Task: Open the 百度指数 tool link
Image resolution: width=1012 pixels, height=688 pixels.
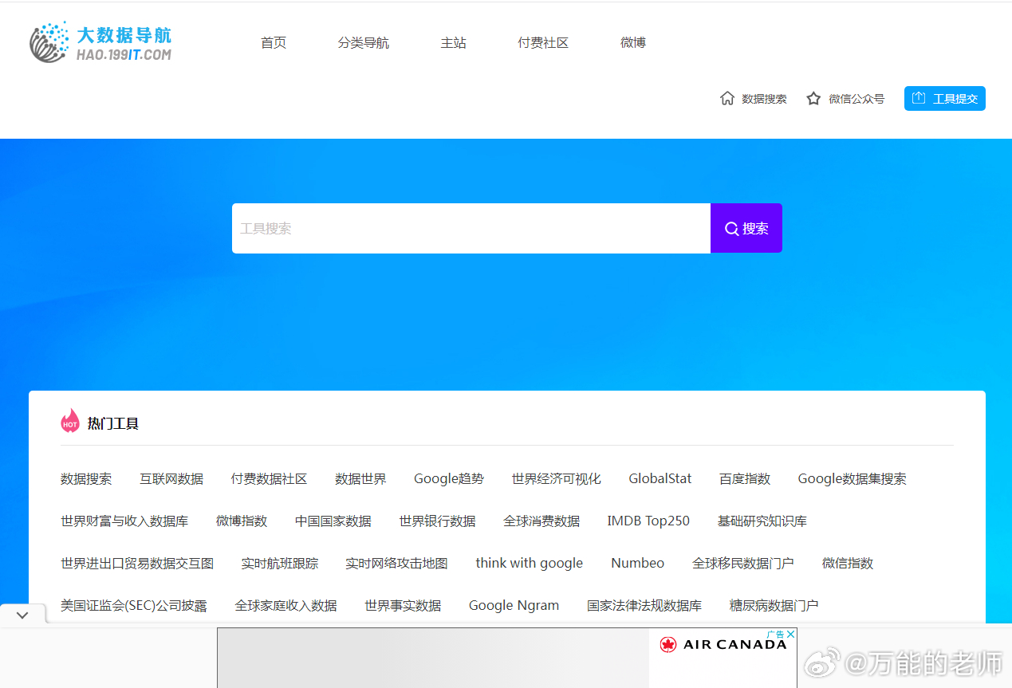Action: 745,479
